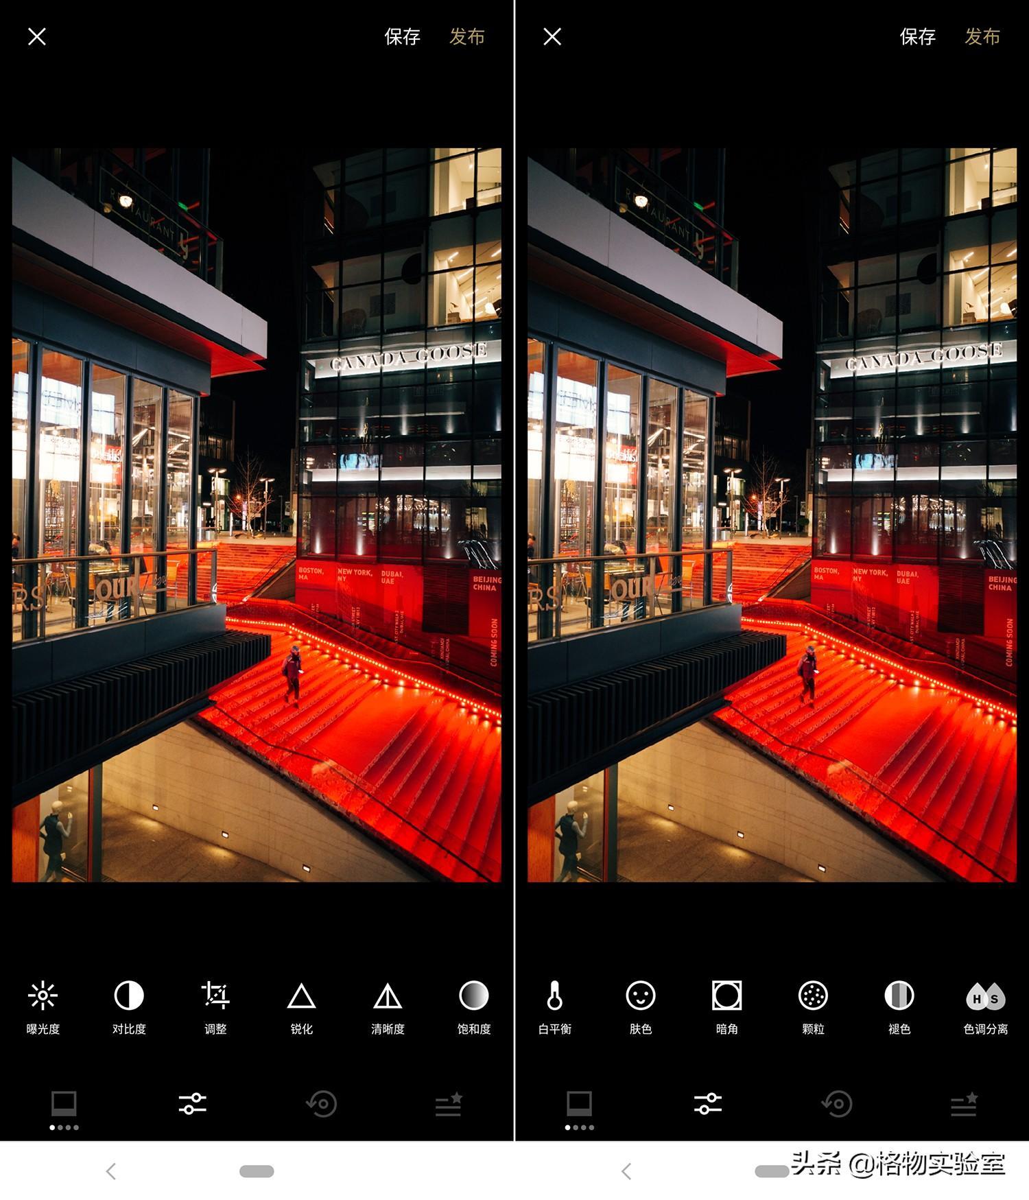Open the 清晰度 clarity tool
This screenshot has height=1200, width=1029.
(388, 1007)
